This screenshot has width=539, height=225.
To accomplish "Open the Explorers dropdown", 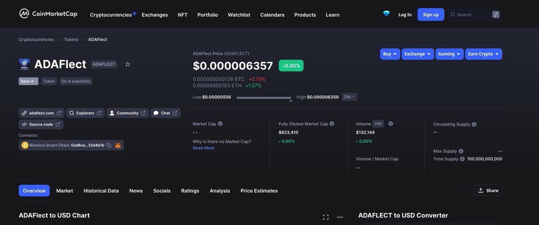I will (85, 113).
